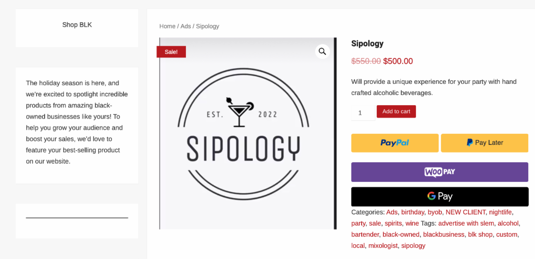Click the bartender tag link

(x=365, y=234)
